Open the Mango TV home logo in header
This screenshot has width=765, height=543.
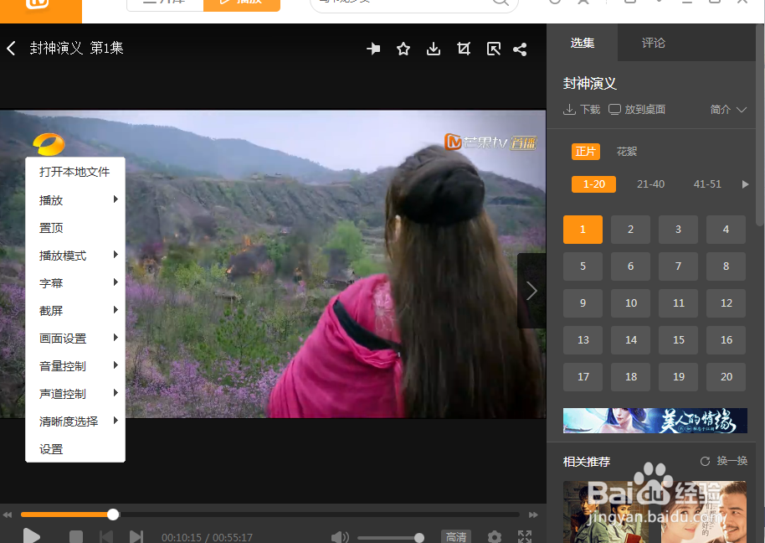[x=38, y=5]
